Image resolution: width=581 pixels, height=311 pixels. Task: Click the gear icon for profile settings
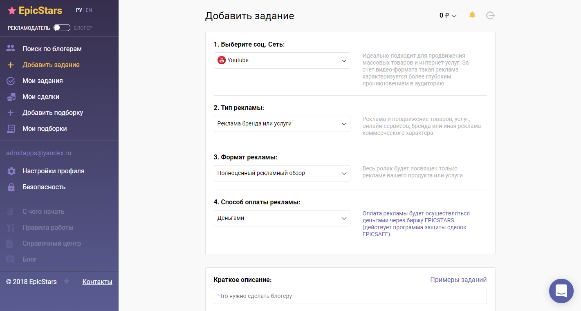coord(11,171)
